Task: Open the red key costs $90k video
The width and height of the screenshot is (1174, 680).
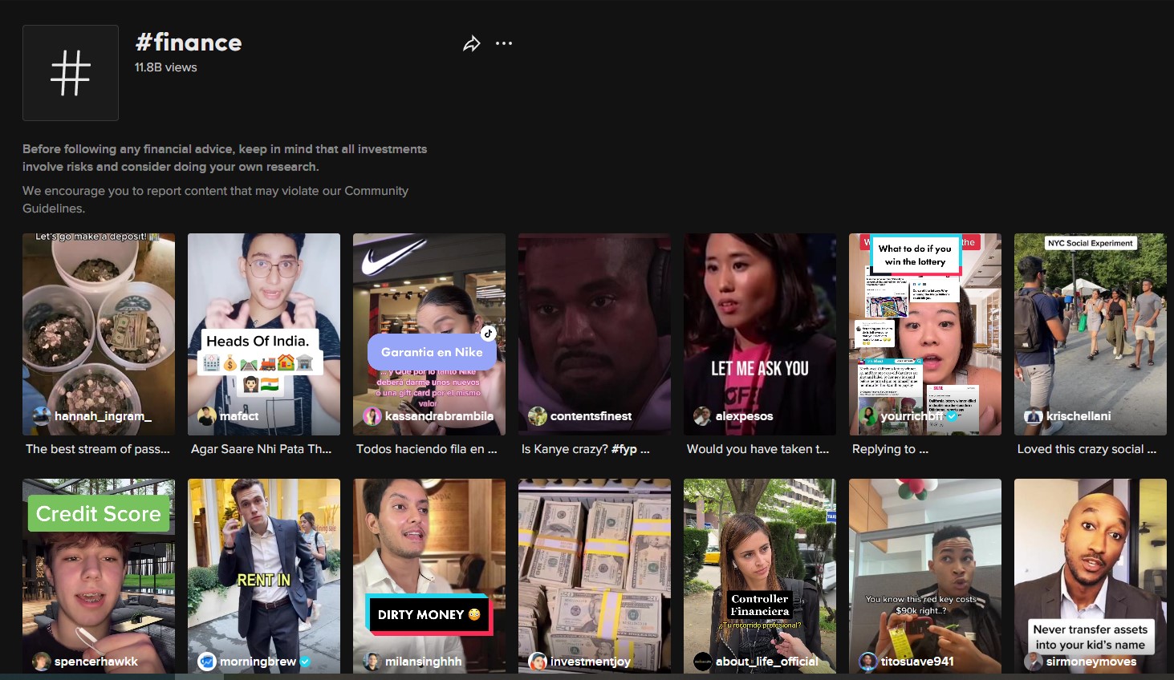Action: pos(925,576)
